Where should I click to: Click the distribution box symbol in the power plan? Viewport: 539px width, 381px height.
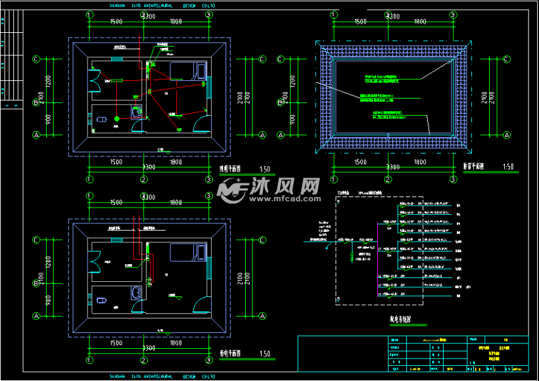click(x=147, y=249)
